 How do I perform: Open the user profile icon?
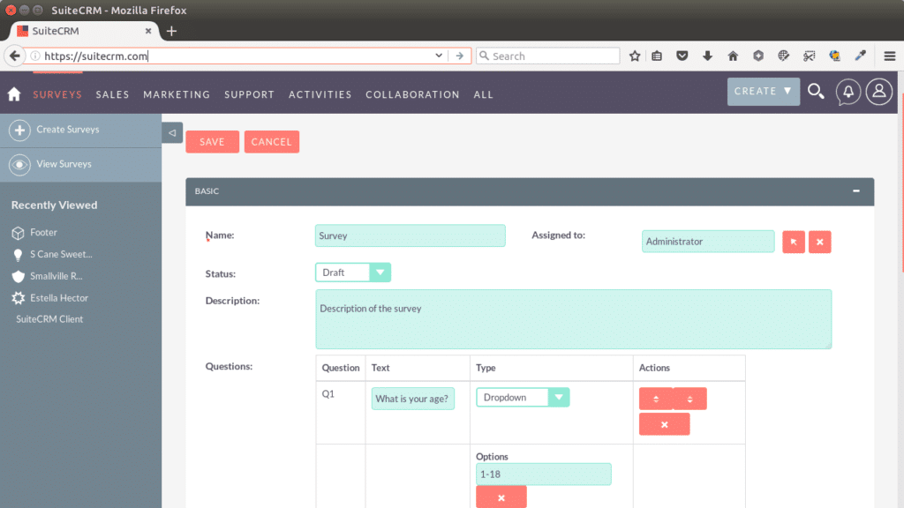click(x=878, y=91)
